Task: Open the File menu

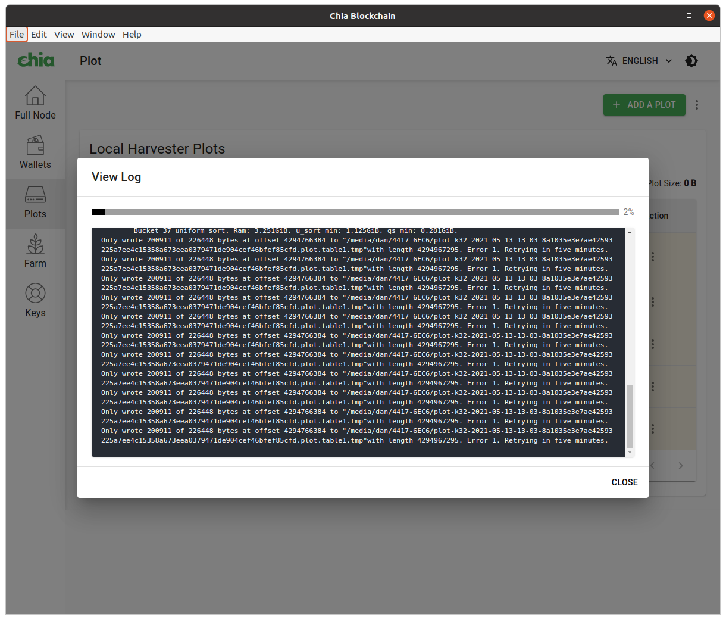Action: [17, 35]
